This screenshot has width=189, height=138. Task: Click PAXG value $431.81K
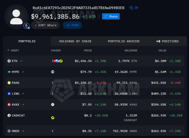point(159,83)
